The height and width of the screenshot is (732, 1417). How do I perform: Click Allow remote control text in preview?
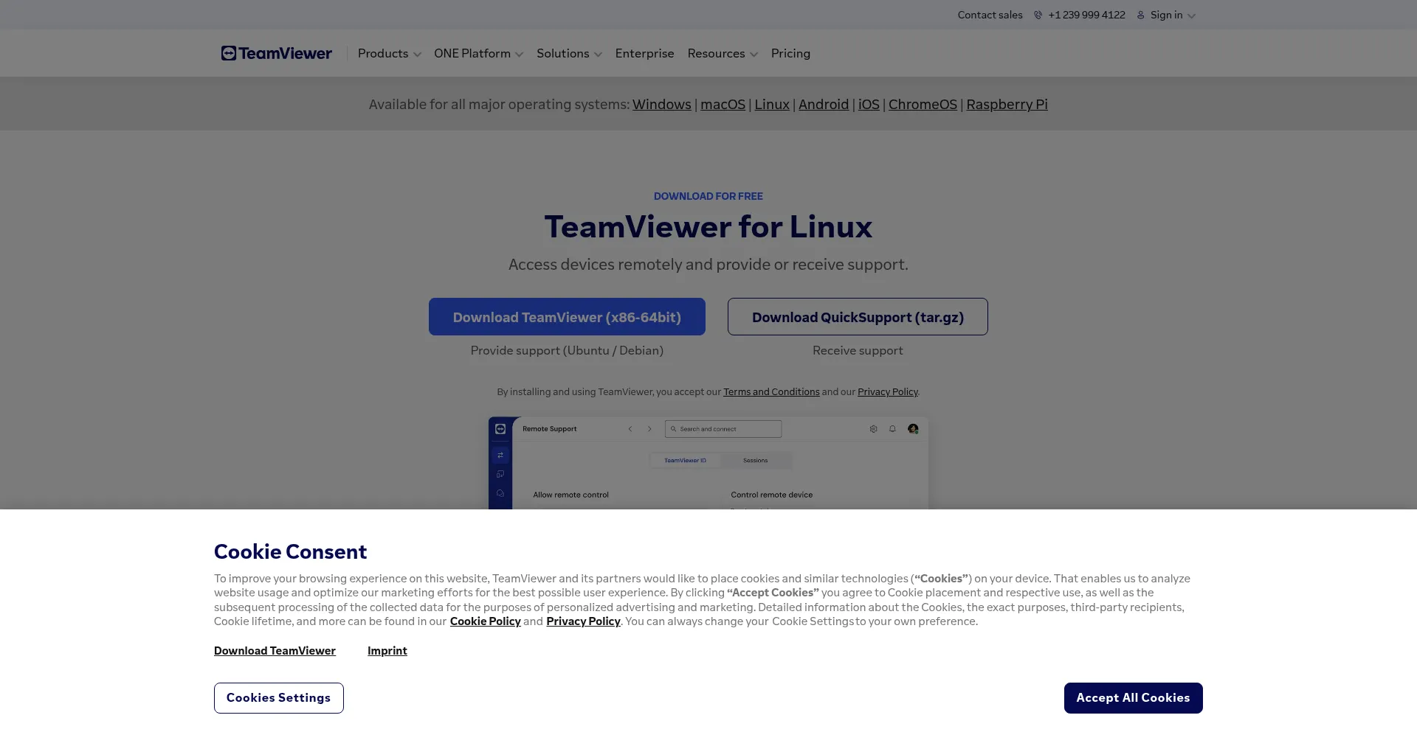coord(570,495)
